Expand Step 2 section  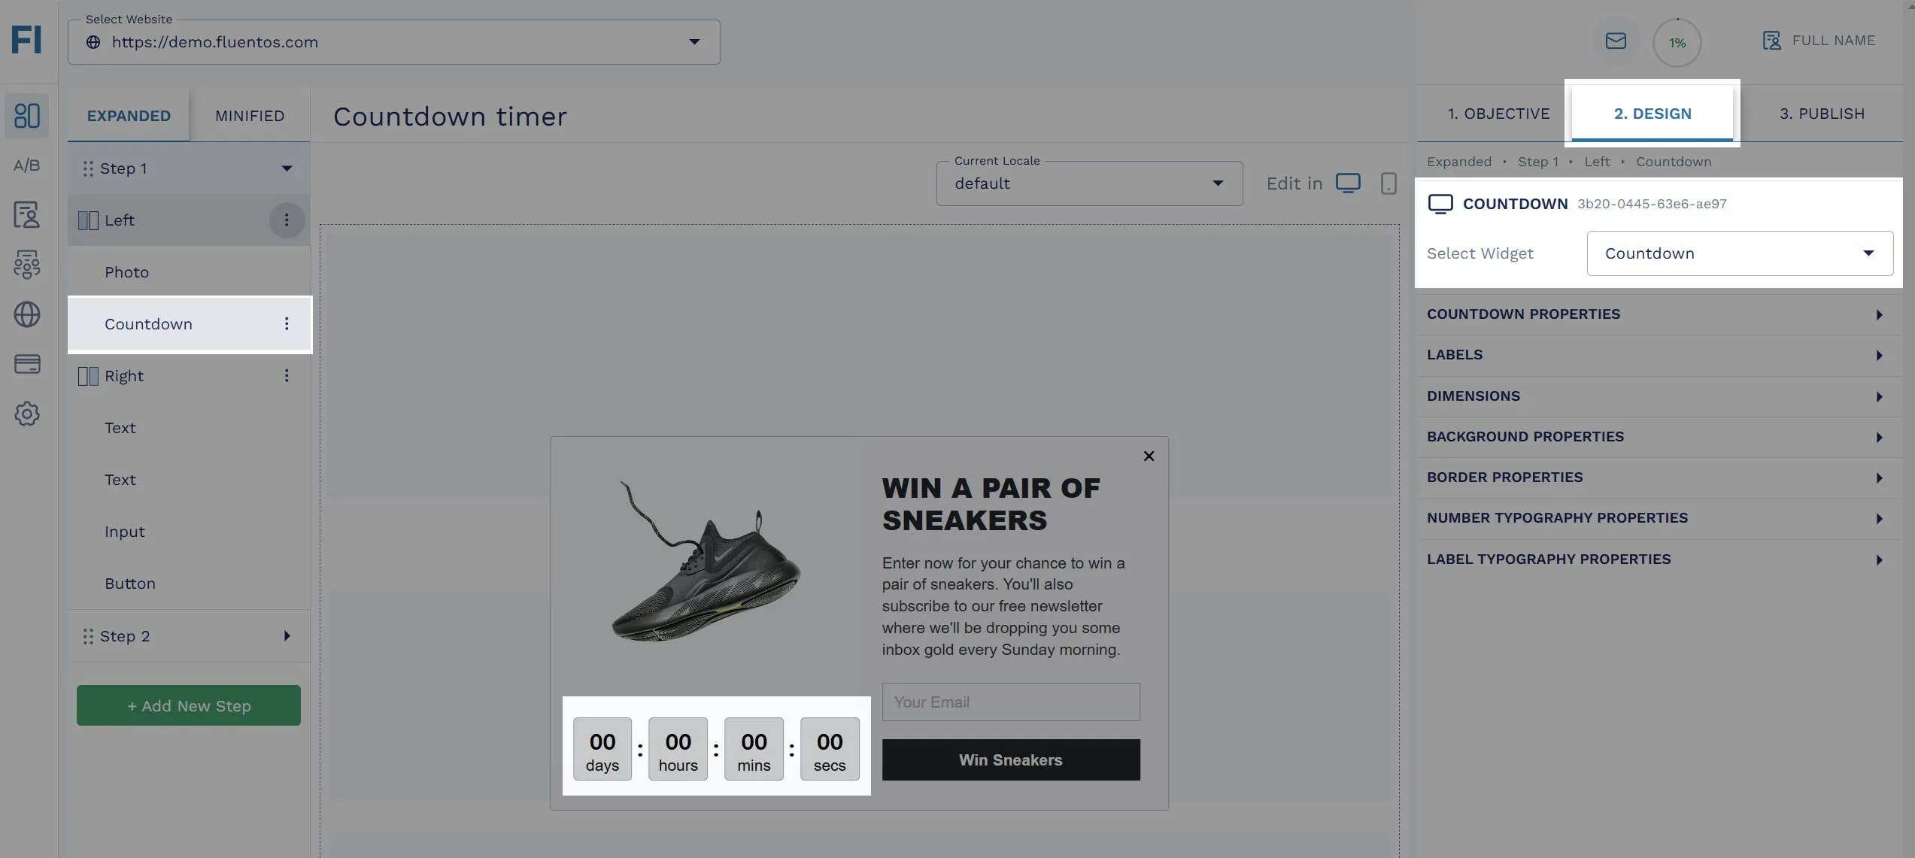pyautogui.click(x=287, y=636)
